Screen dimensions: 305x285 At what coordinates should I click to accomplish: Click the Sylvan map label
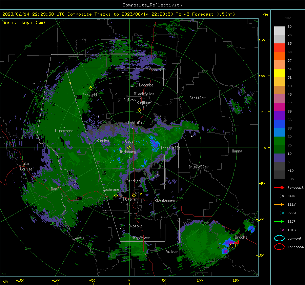click(x=129, y=100)
